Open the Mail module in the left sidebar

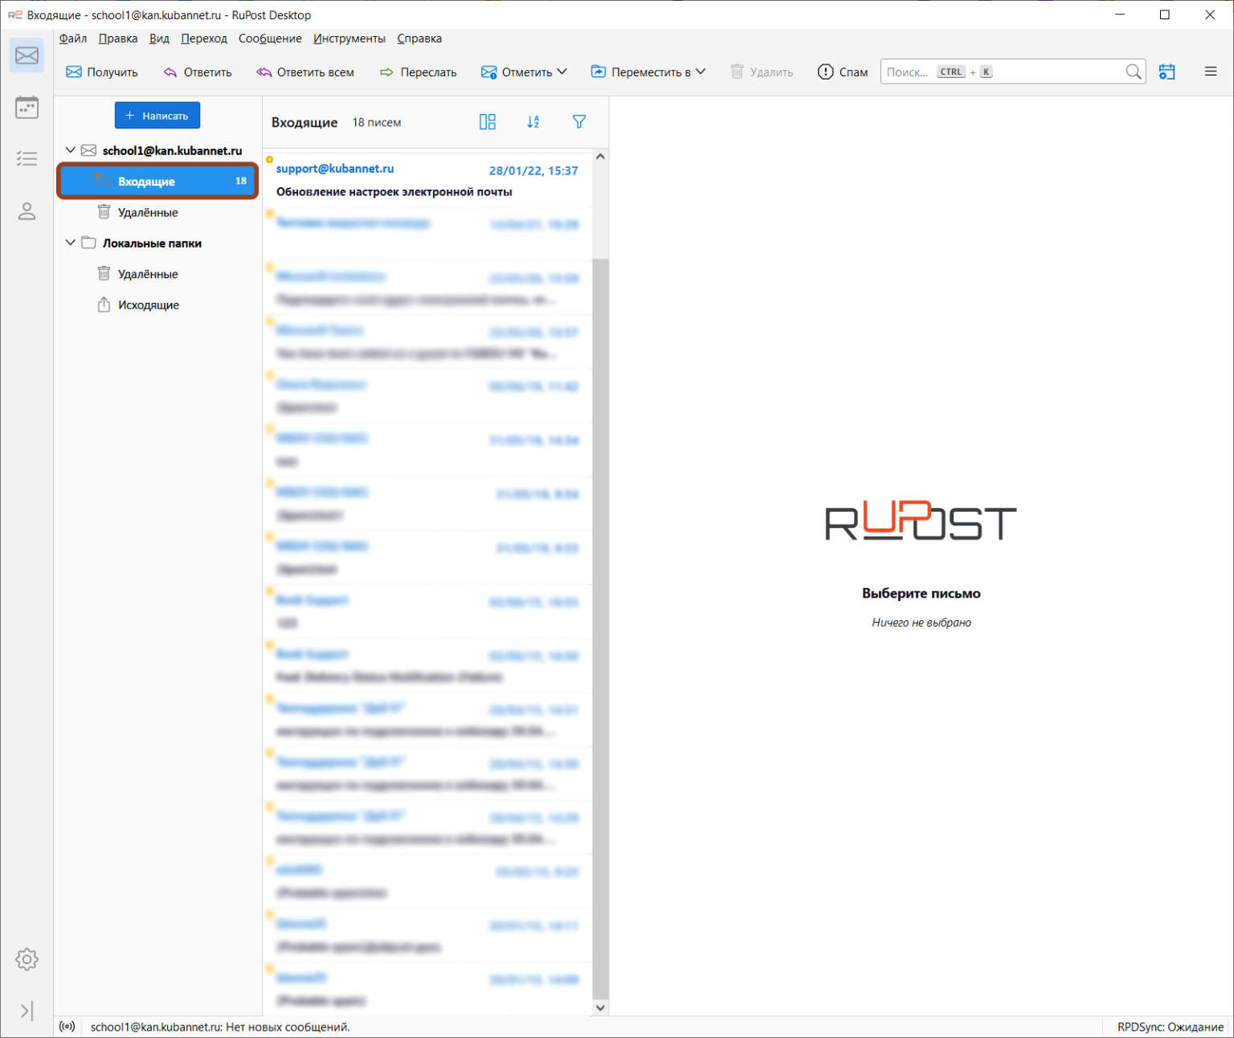[x=27, y=55]
